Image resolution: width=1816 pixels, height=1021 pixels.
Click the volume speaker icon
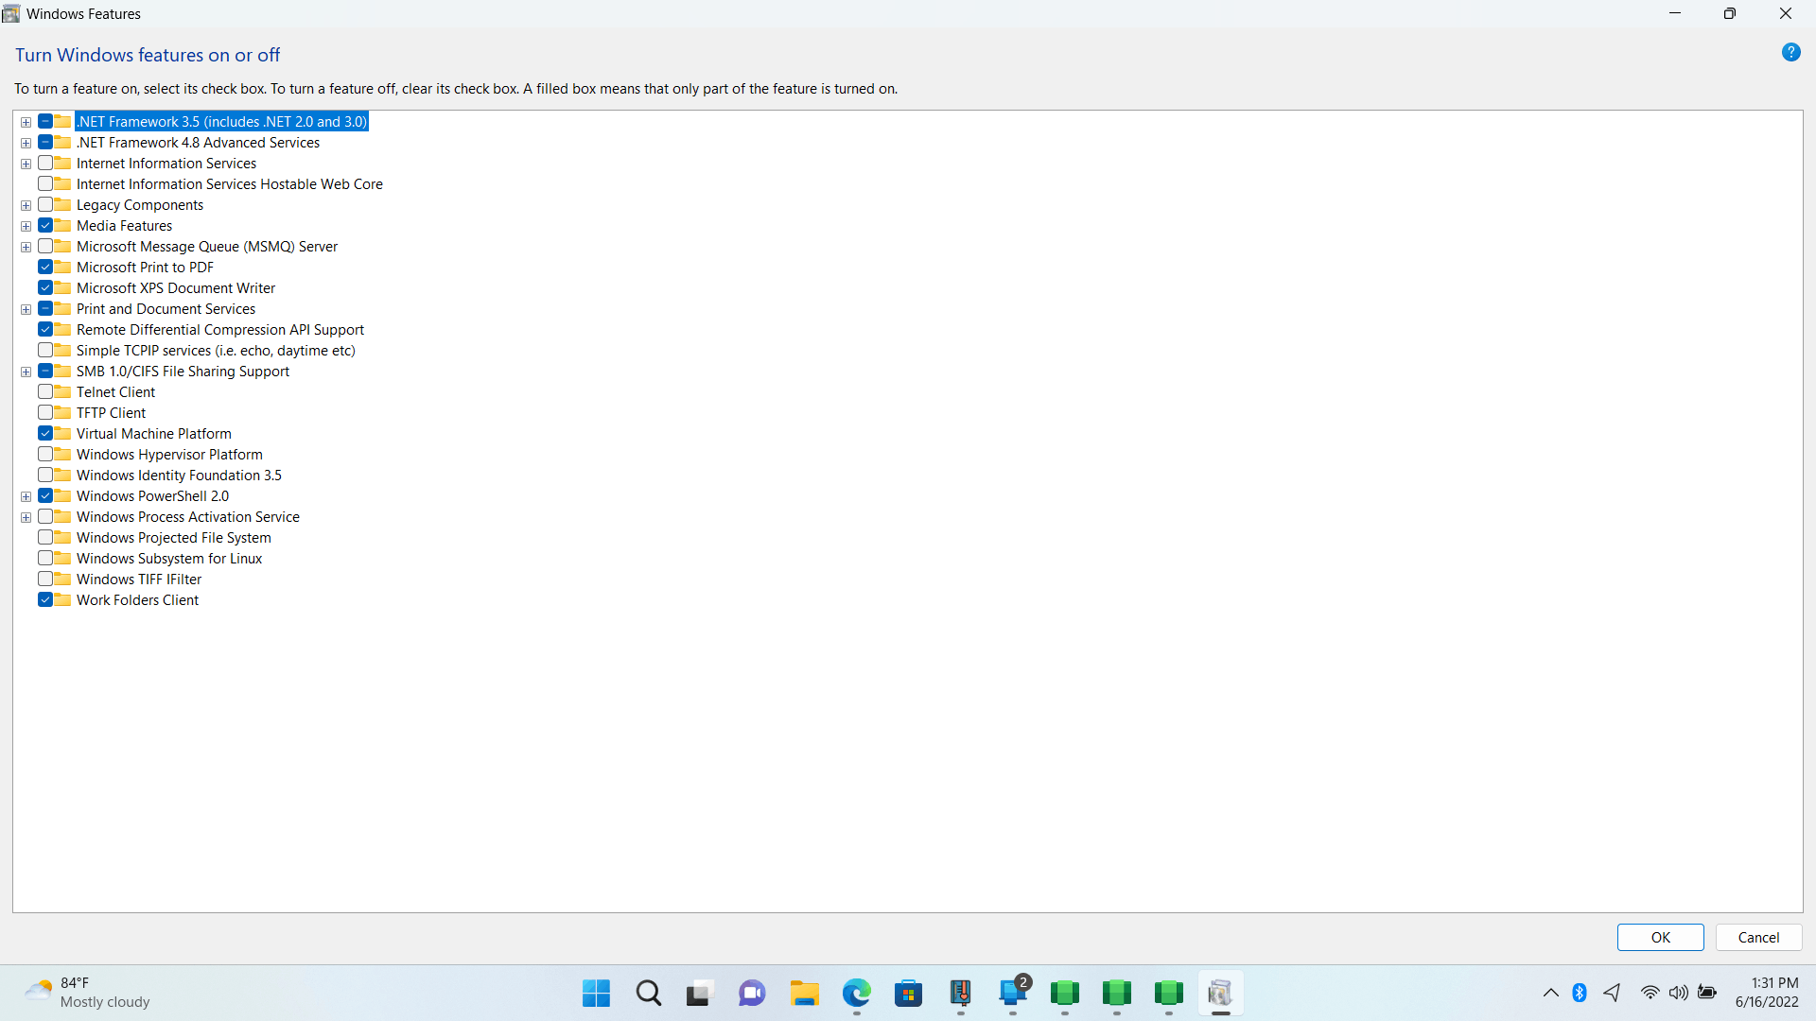pos(1678,993)
